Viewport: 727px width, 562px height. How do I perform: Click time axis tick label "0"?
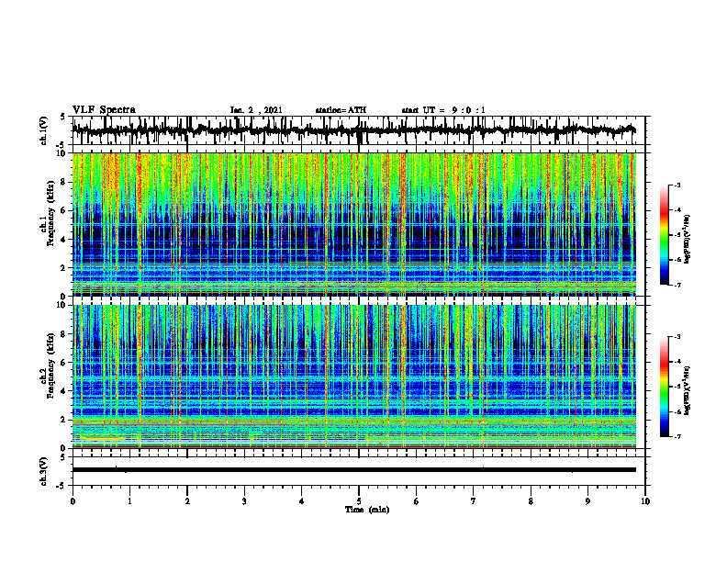click(x=73, y=501)
